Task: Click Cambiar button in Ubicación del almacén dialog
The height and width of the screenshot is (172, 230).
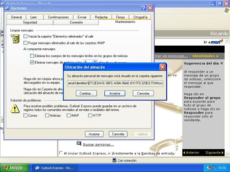Action: [86, 93]
